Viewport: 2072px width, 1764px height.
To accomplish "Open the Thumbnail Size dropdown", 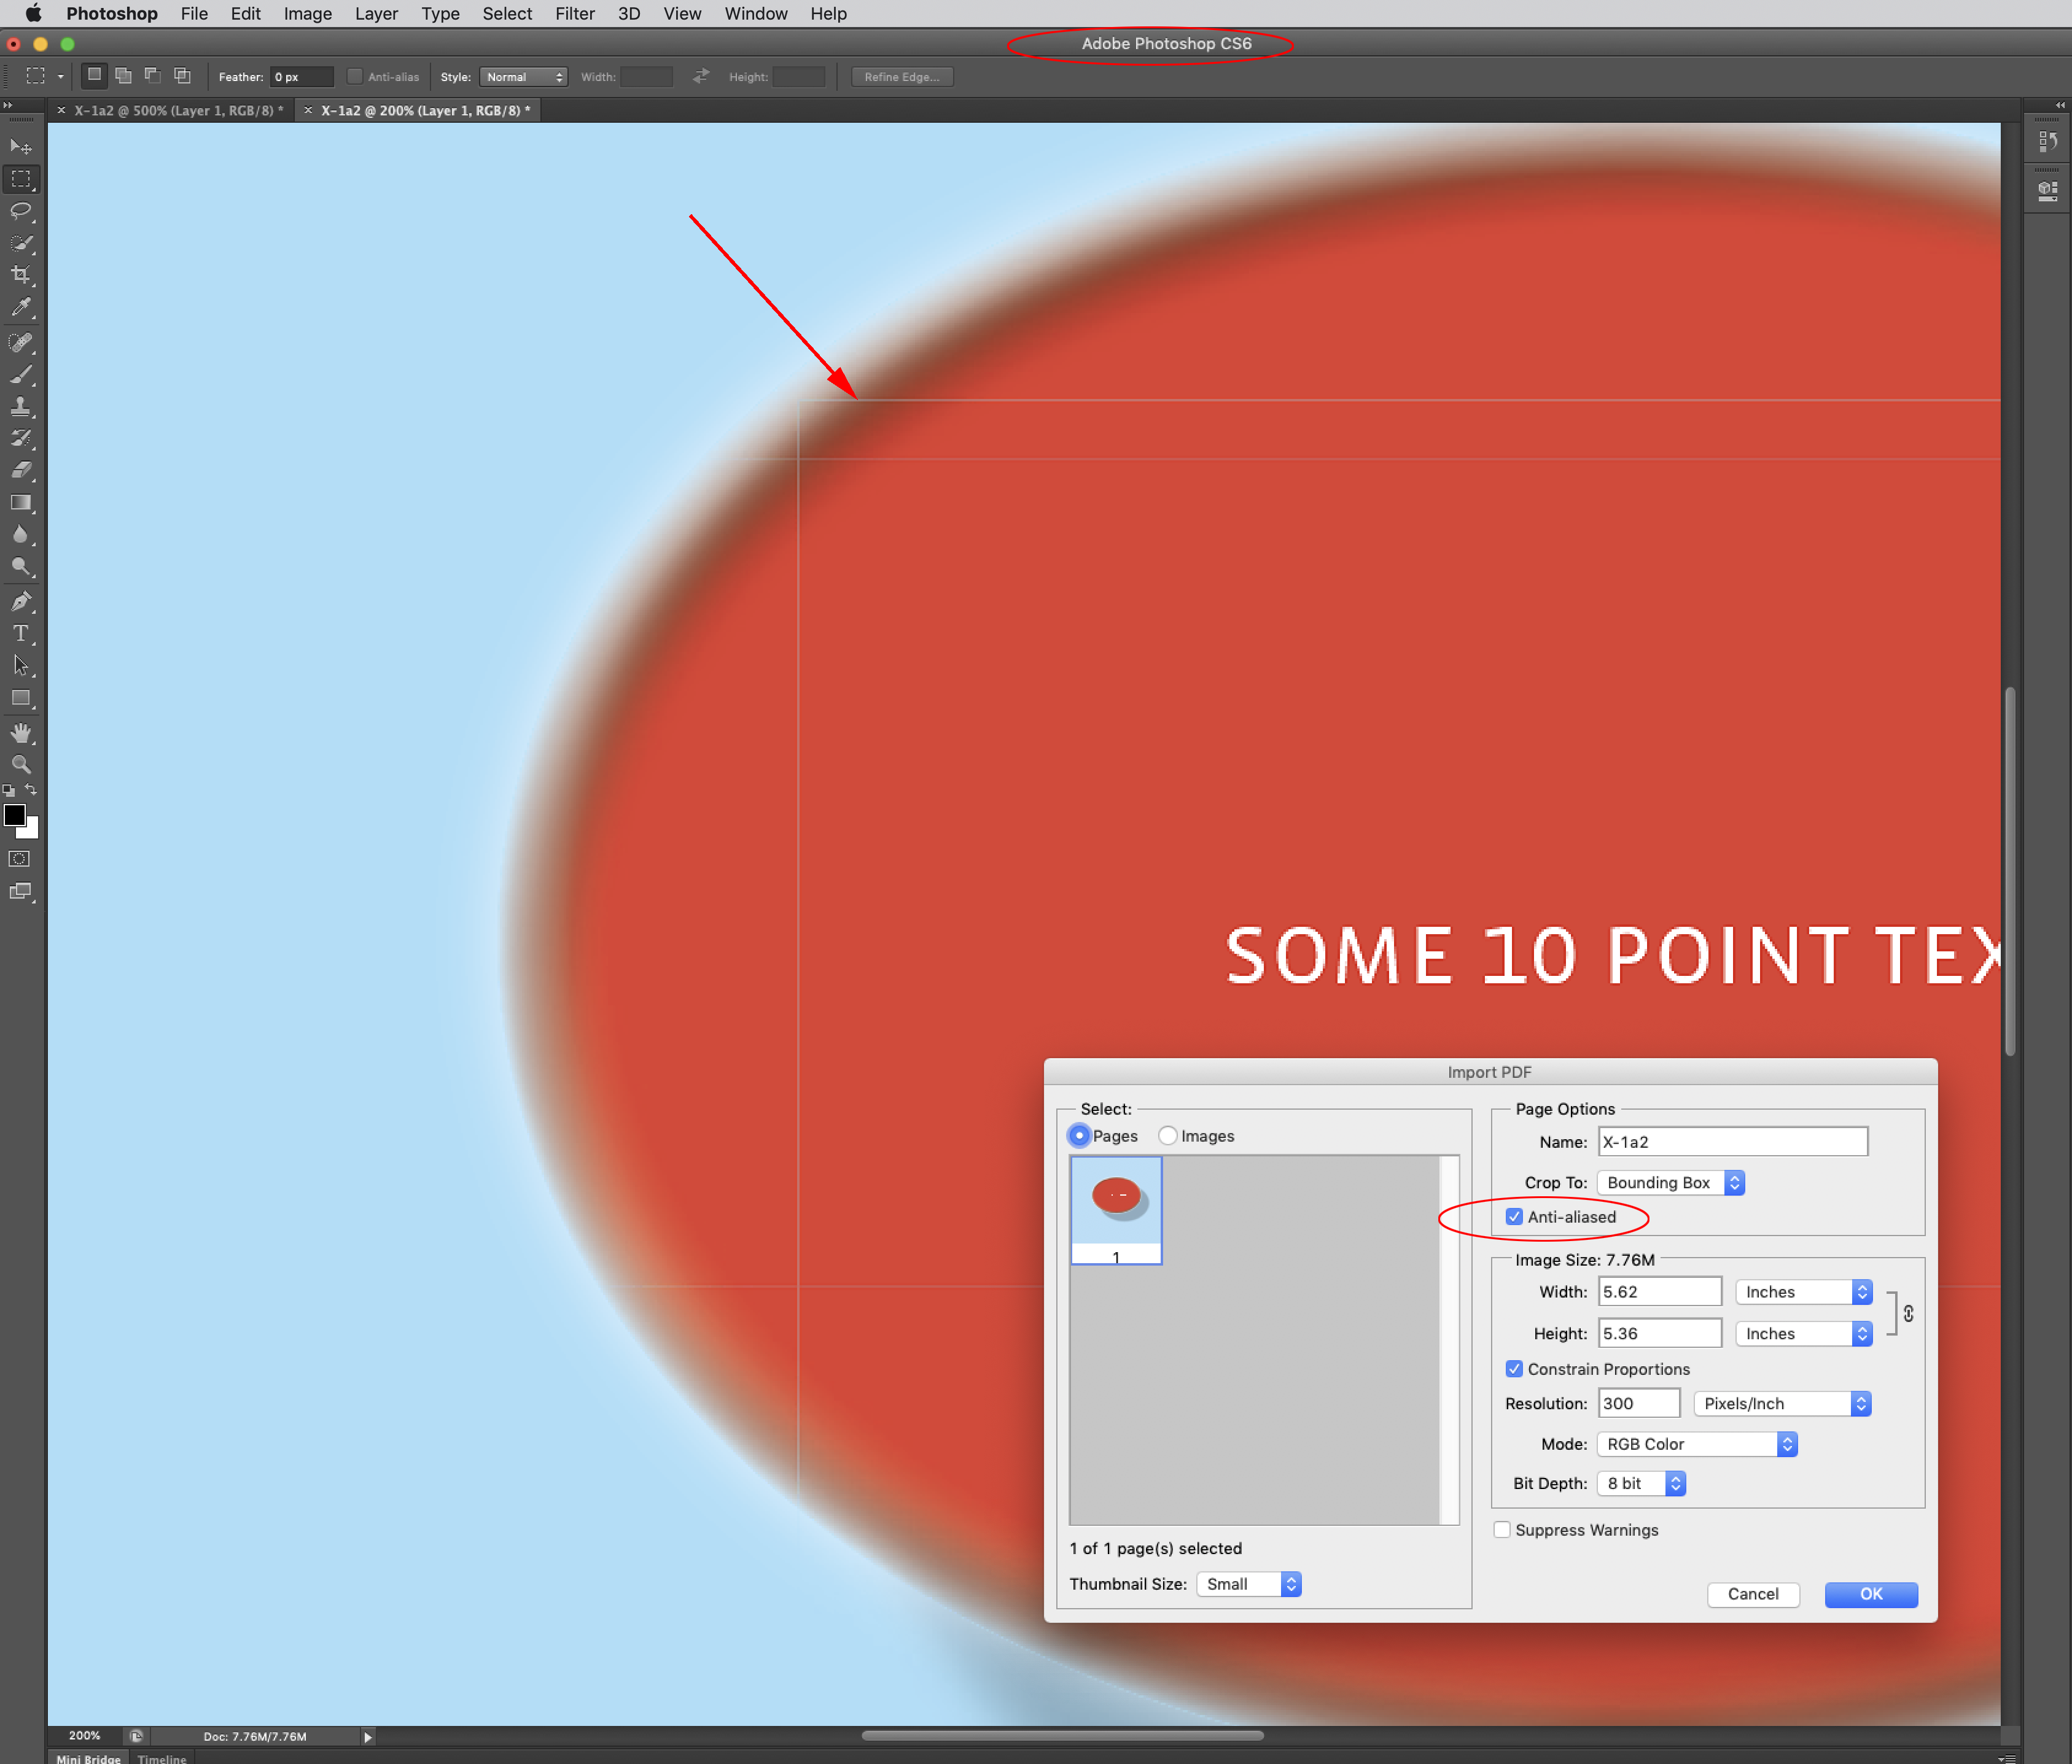I will (x=1248, y=1584).
